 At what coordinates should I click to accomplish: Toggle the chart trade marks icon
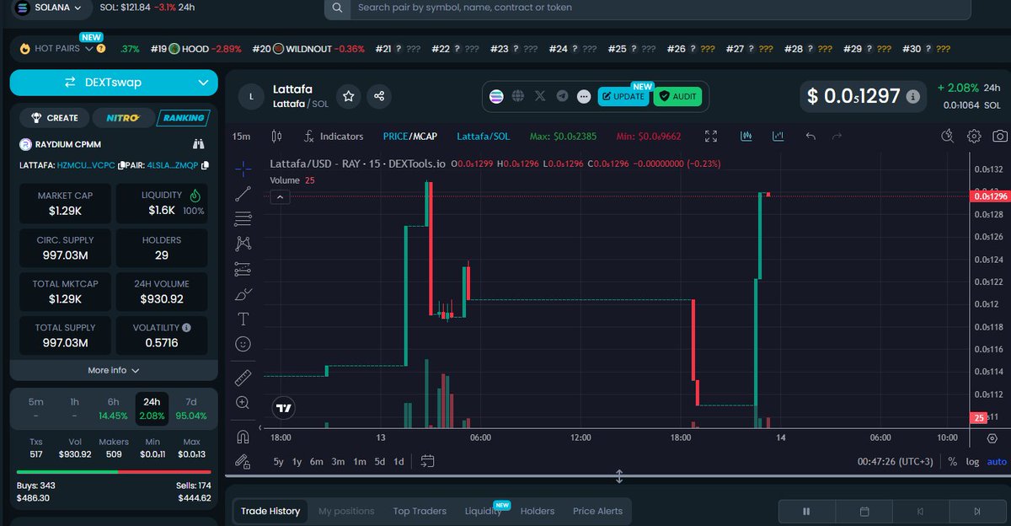point(777,136)
